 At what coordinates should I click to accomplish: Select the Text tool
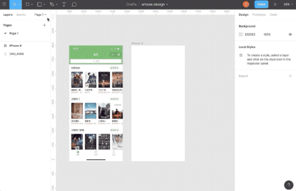pyautogui.click(x=64, y=4)
